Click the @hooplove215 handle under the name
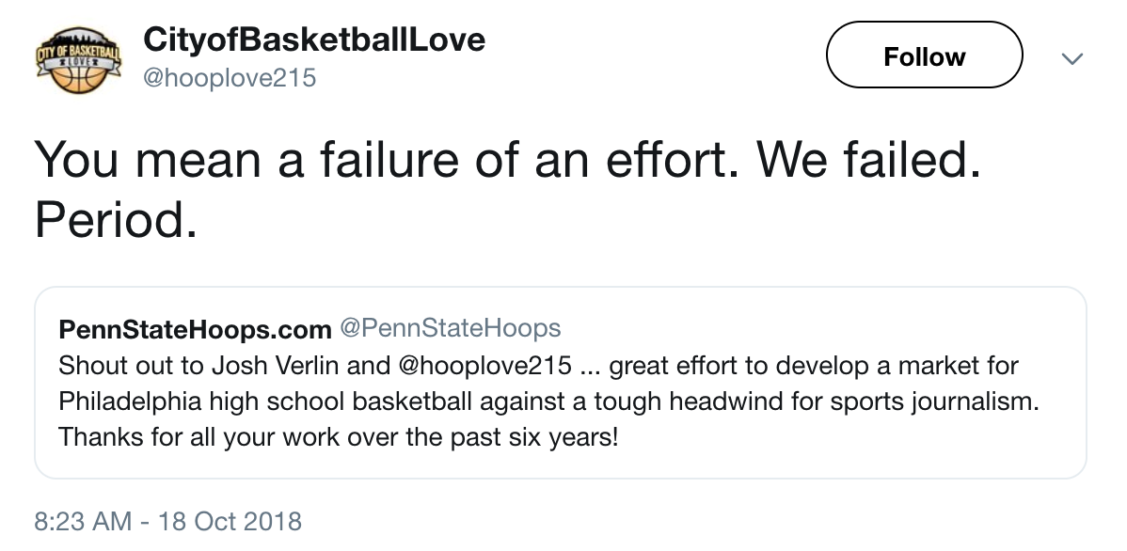1127x551 pixels. point(229,79)
